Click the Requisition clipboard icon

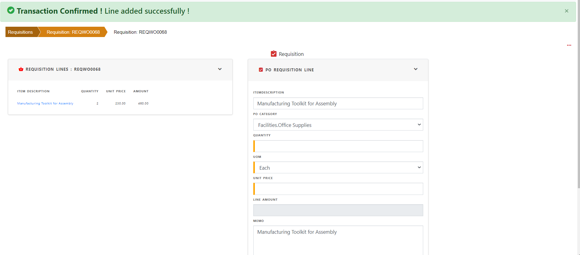point(274,54)
